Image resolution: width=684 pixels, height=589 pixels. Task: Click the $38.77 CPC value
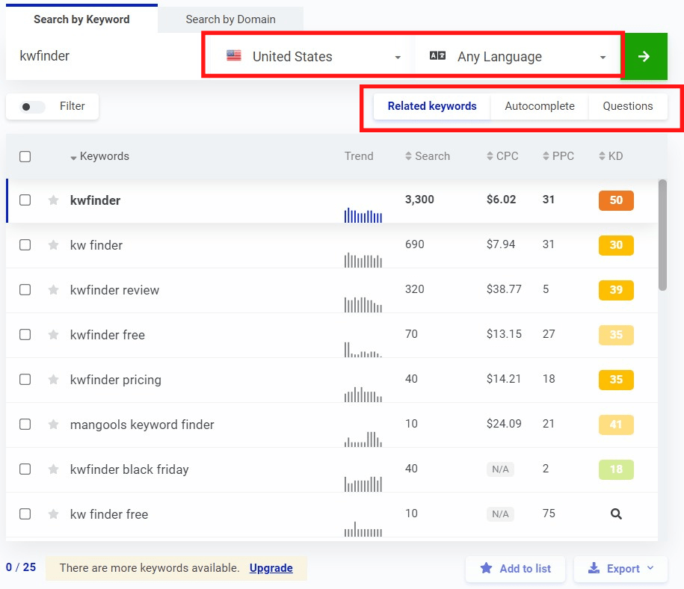click(x=504, y=289)
